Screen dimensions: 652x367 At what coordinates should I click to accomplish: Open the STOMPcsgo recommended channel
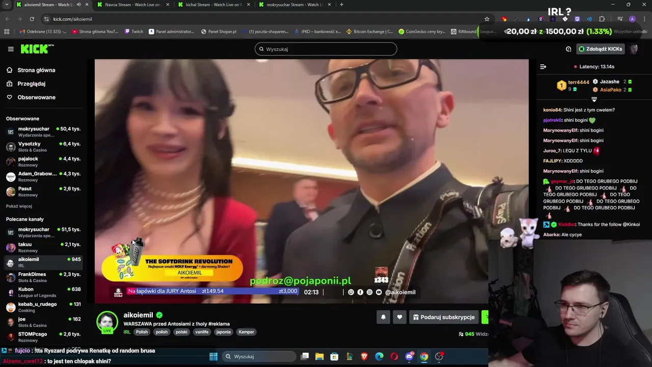[43, 336]
